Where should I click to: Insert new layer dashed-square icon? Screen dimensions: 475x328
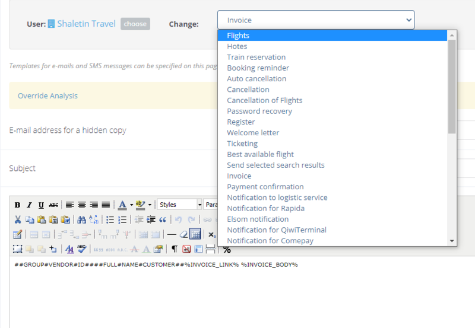point(17,249)
